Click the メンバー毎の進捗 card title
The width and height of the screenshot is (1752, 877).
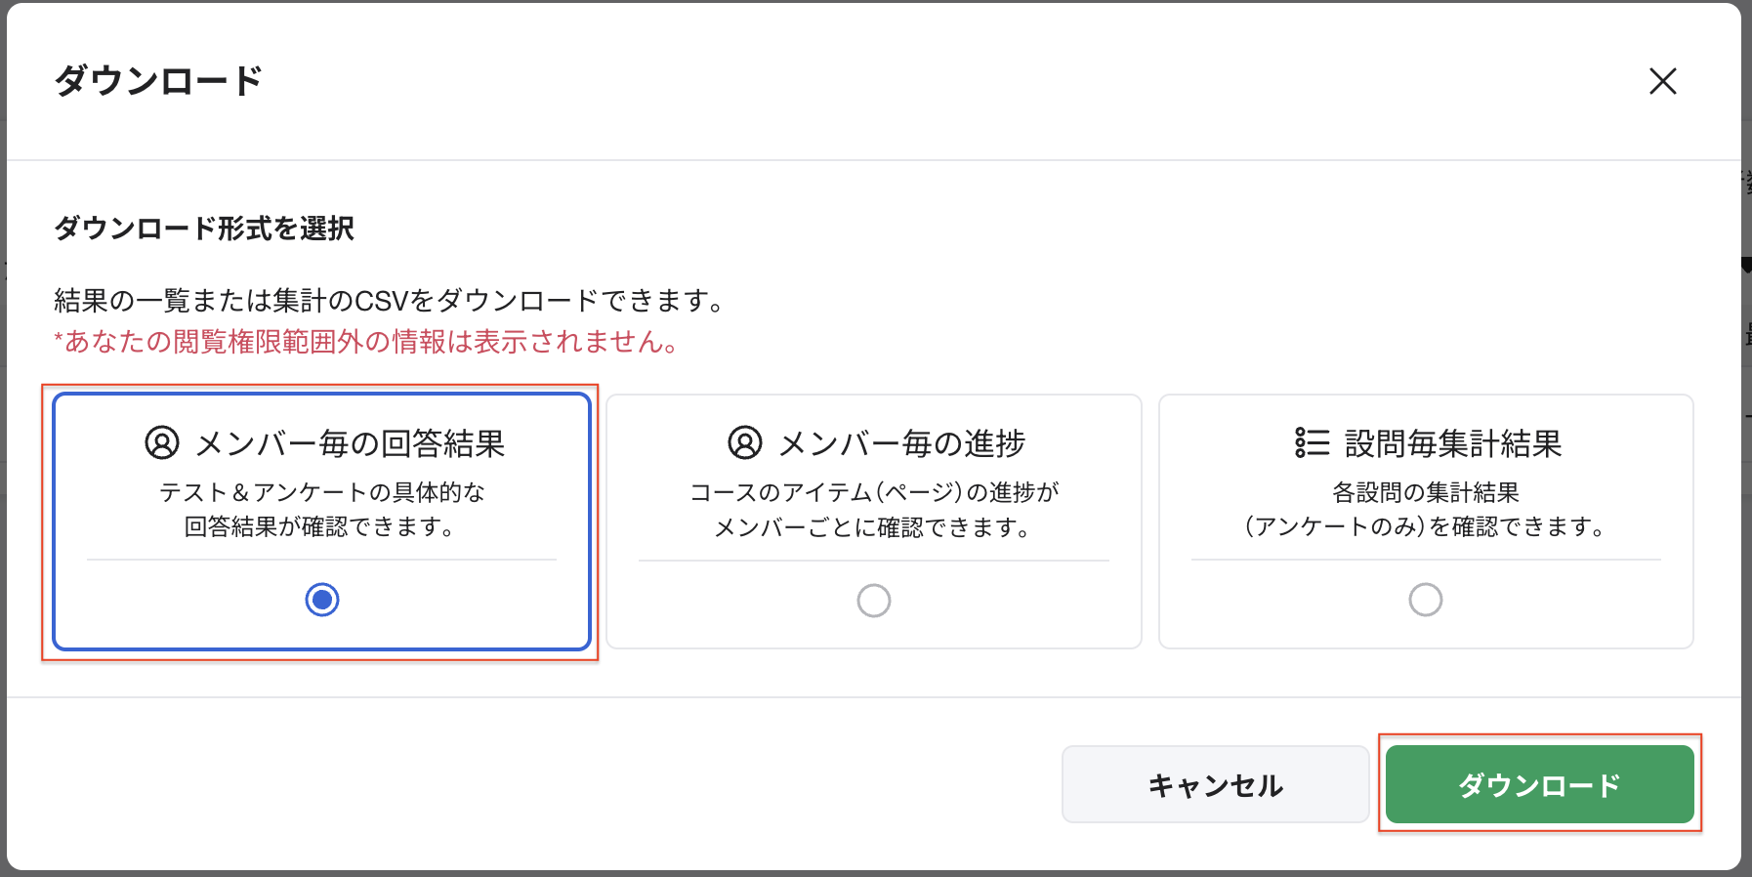point(901,443)
